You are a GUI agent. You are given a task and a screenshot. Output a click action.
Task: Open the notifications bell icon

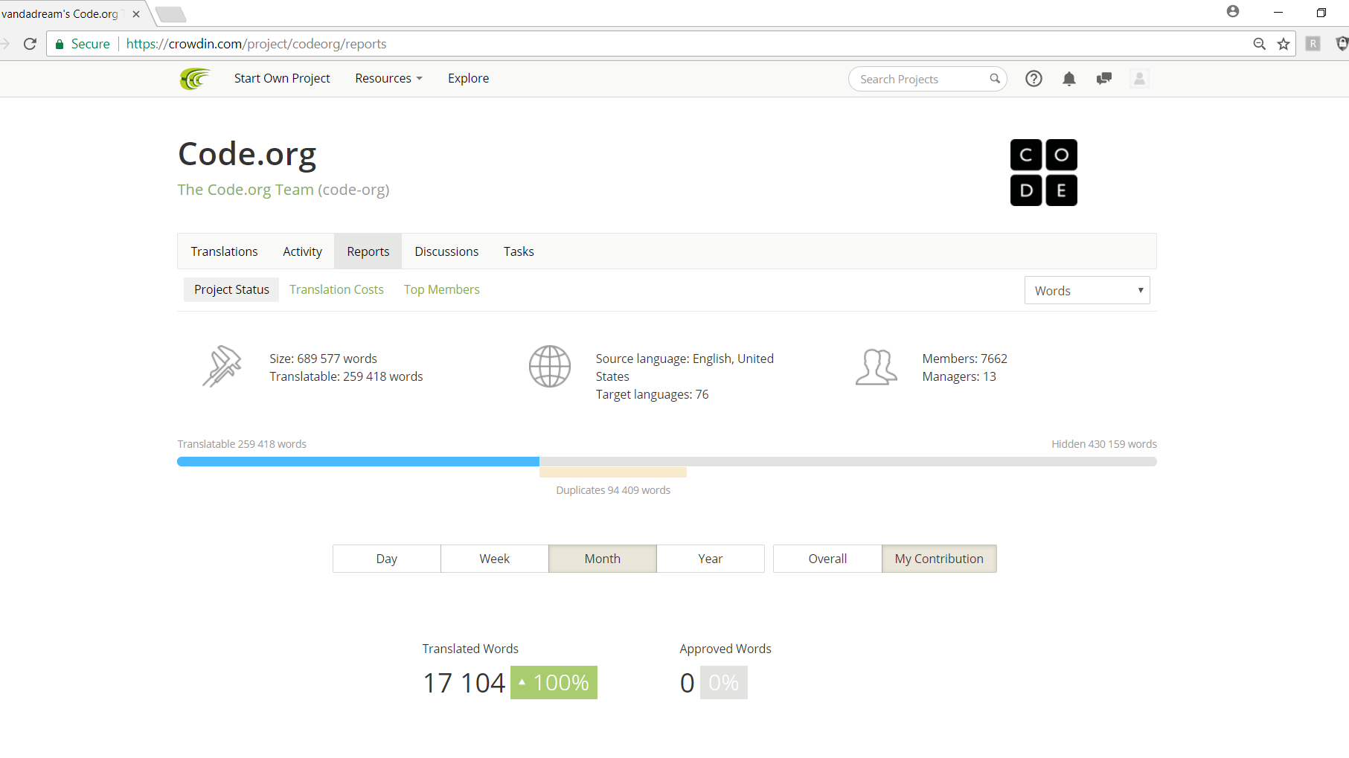point(1069,79)
